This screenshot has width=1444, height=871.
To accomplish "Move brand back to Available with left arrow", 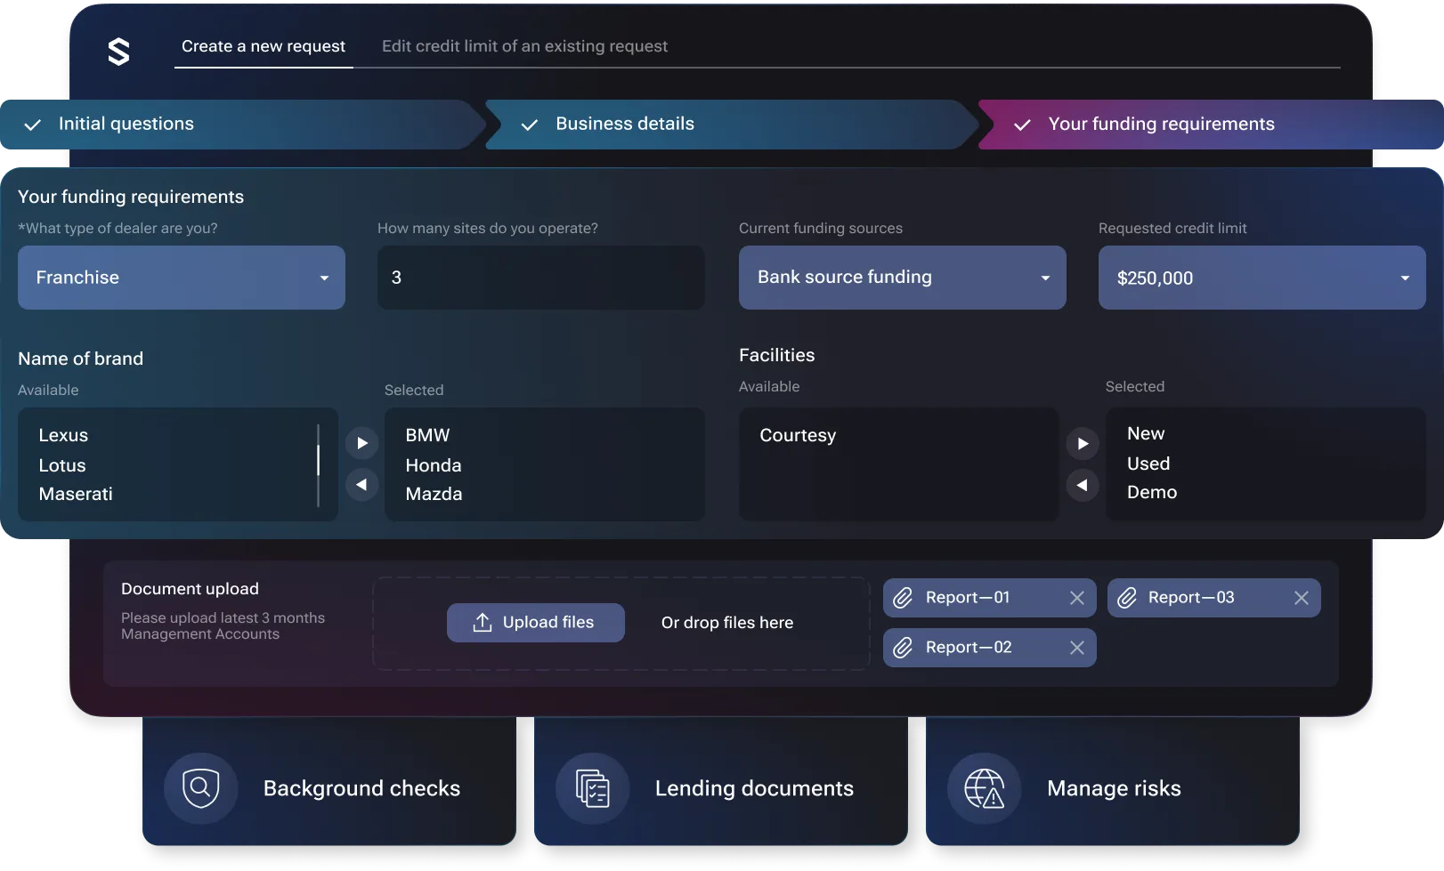I will 361,485.
